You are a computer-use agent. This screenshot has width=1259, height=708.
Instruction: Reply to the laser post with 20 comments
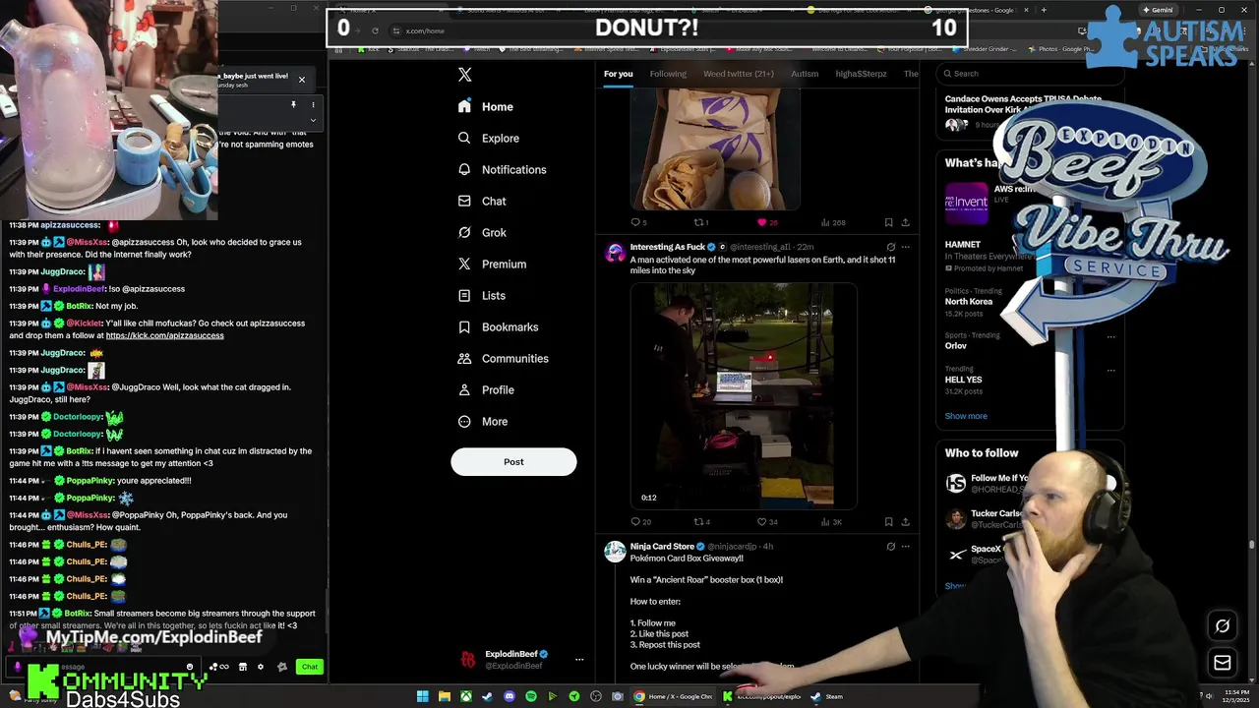pos(640,522)
